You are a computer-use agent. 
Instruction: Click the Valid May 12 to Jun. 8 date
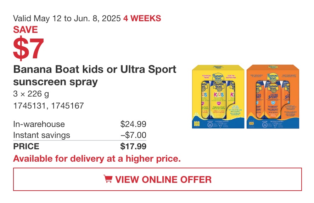pos(67,18)
